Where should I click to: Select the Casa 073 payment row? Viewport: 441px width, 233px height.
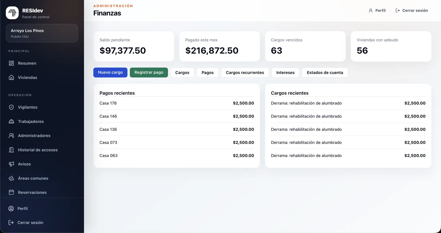[177, 142]
